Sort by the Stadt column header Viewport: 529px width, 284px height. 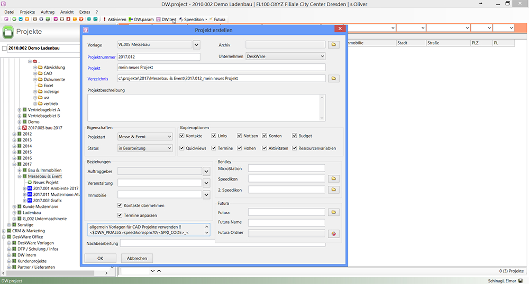tap(411, 43)
